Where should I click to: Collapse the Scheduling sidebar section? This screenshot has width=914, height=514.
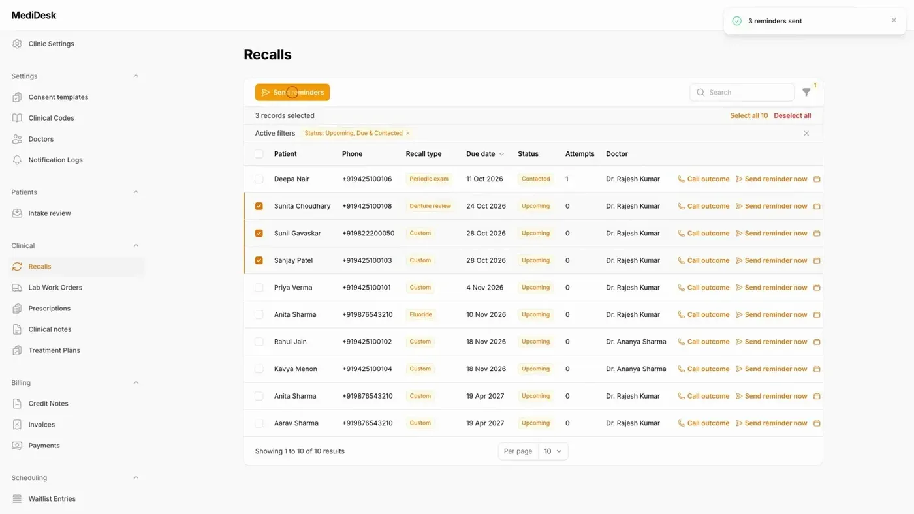click(x=136, y=478)
